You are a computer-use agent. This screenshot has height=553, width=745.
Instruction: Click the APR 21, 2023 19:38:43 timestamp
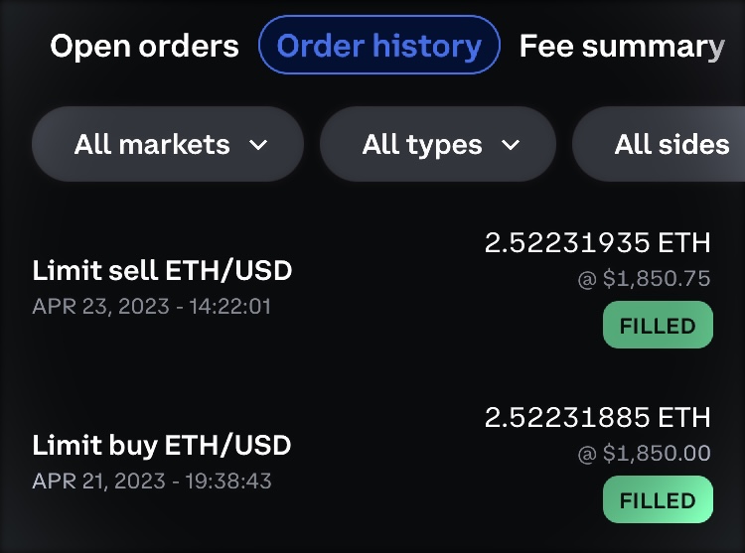151,481
